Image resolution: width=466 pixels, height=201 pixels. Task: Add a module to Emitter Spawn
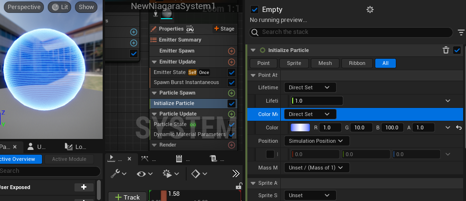(232, 51)
